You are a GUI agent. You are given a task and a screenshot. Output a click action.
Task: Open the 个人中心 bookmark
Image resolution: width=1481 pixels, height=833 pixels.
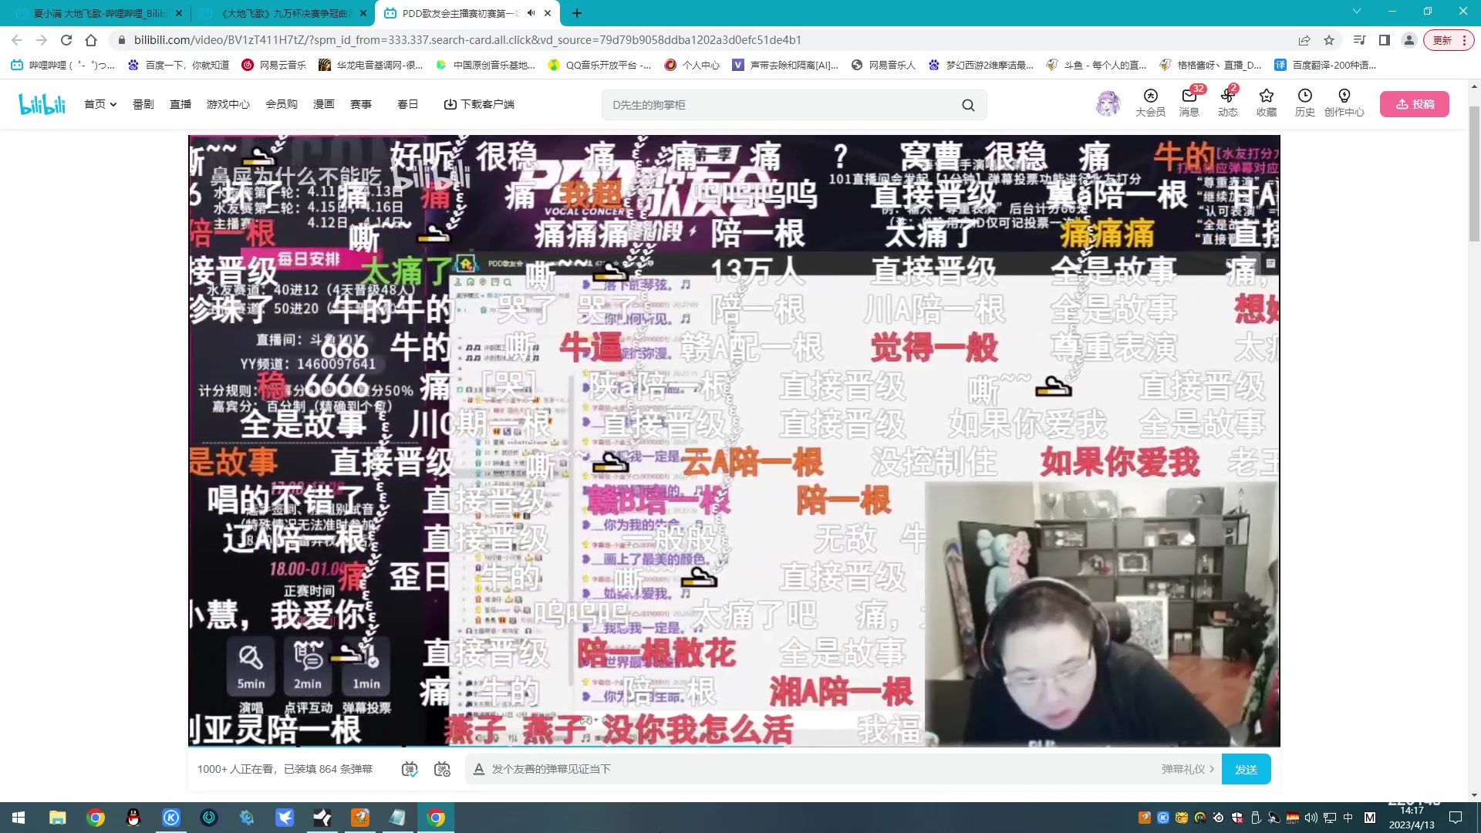coord(692,65)
